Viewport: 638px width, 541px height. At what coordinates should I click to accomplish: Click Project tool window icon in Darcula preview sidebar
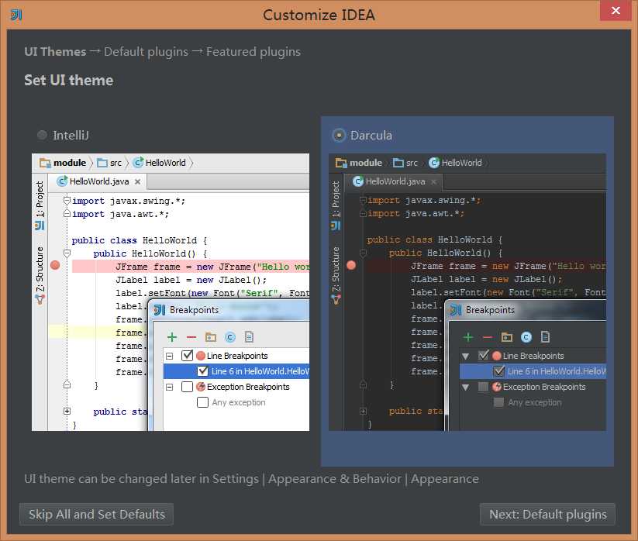[x=336, y=226]
